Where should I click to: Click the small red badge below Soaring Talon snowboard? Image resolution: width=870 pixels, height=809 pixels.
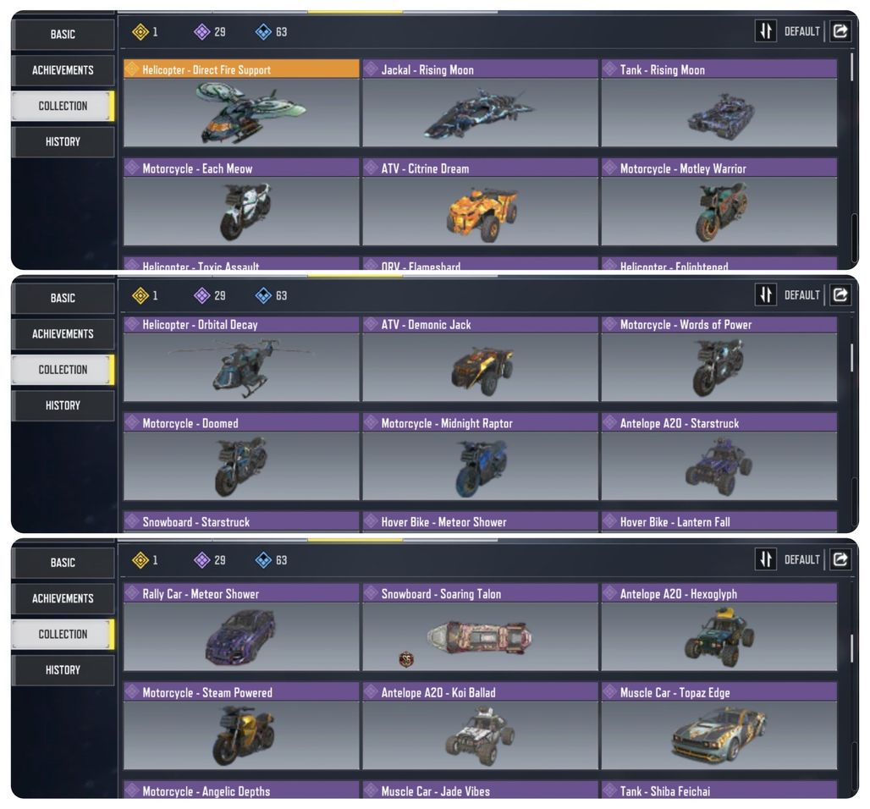tap(406, 659)
